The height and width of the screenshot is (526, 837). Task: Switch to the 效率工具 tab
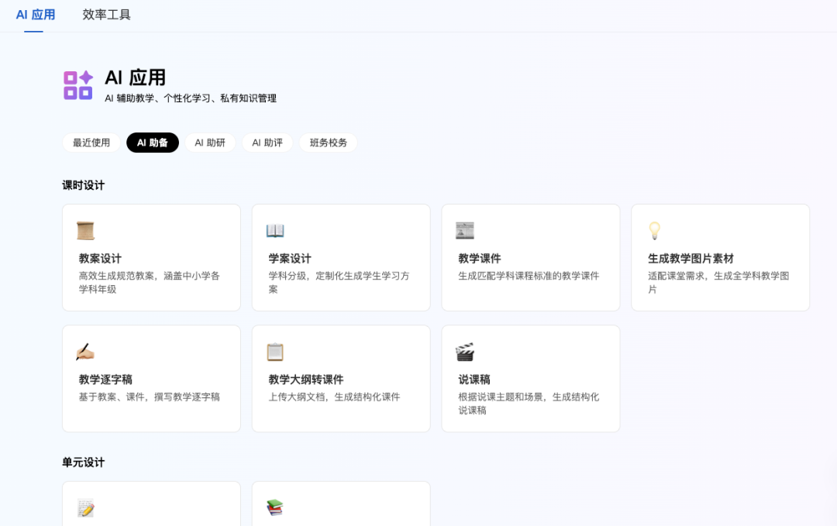(105, 13)
